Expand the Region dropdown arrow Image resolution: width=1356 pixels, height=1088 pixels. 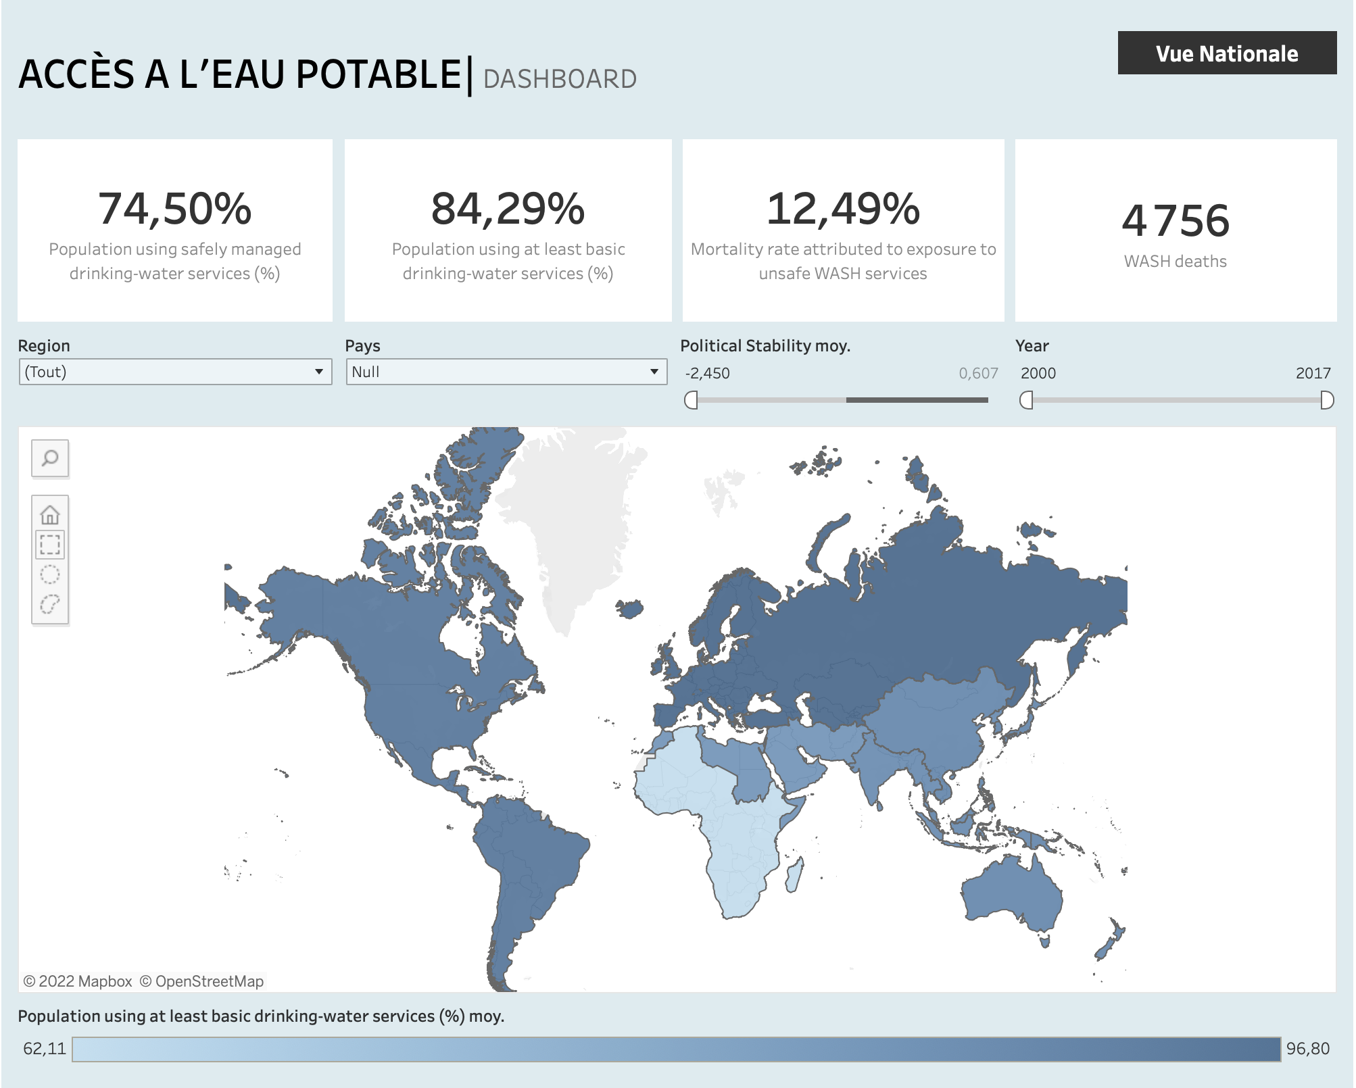coord(319,372)
